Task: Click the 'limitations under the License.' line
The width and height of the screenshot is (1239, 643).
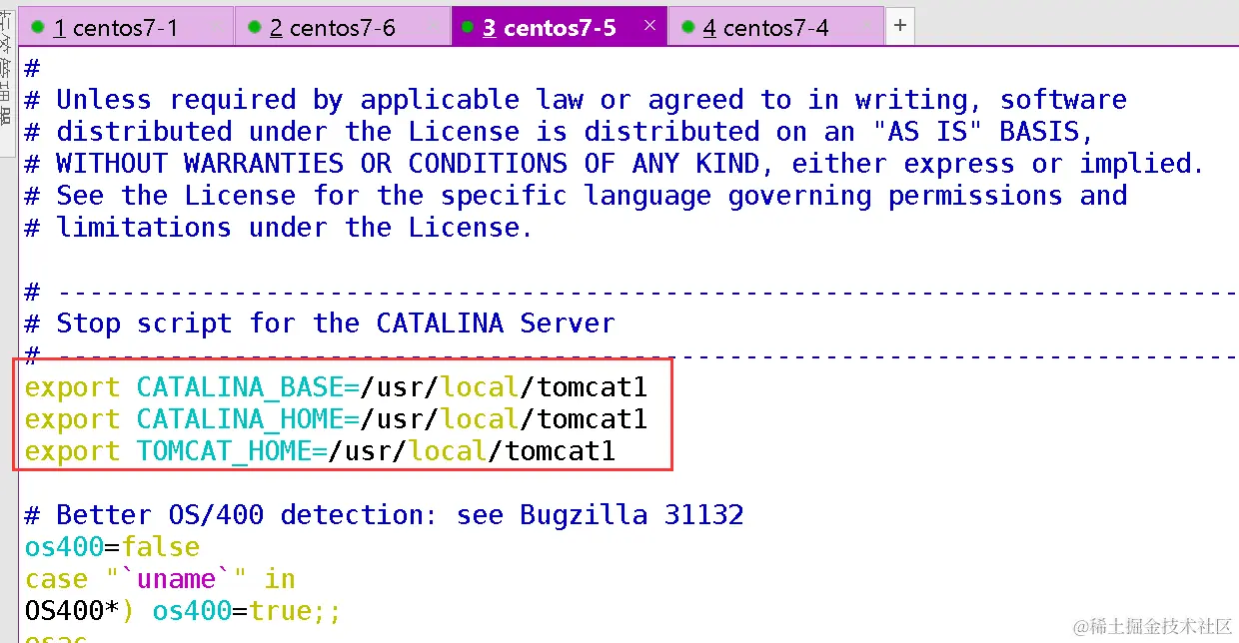Action: coord(279,228)
